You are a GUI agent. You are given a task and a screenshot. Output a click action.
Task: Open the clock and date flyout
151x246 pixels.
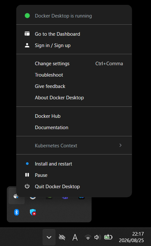tap(131, 237)
